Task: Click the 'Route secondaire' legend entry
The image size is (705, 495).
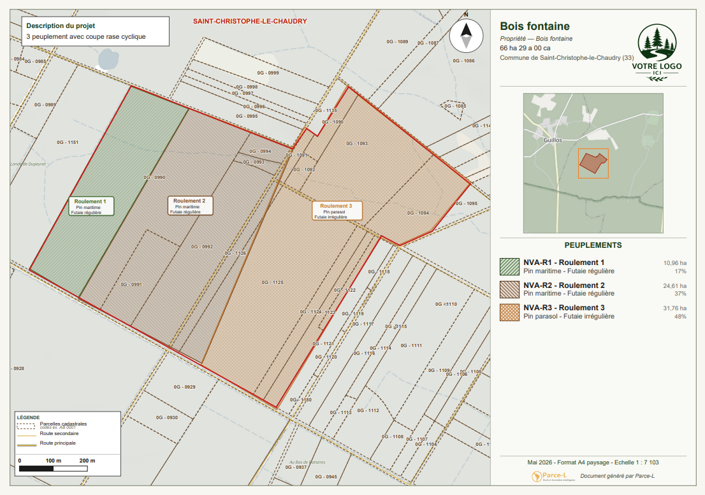Action: point(59,434)
